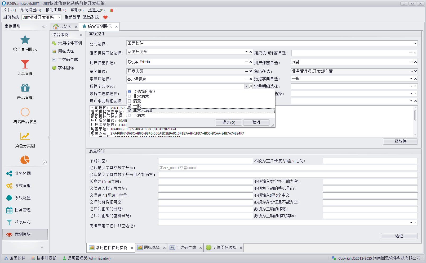Viewport: 426px width, 263px height.
Task: Open the 当前系统 combo box
Action: click(x=59, y=17)
